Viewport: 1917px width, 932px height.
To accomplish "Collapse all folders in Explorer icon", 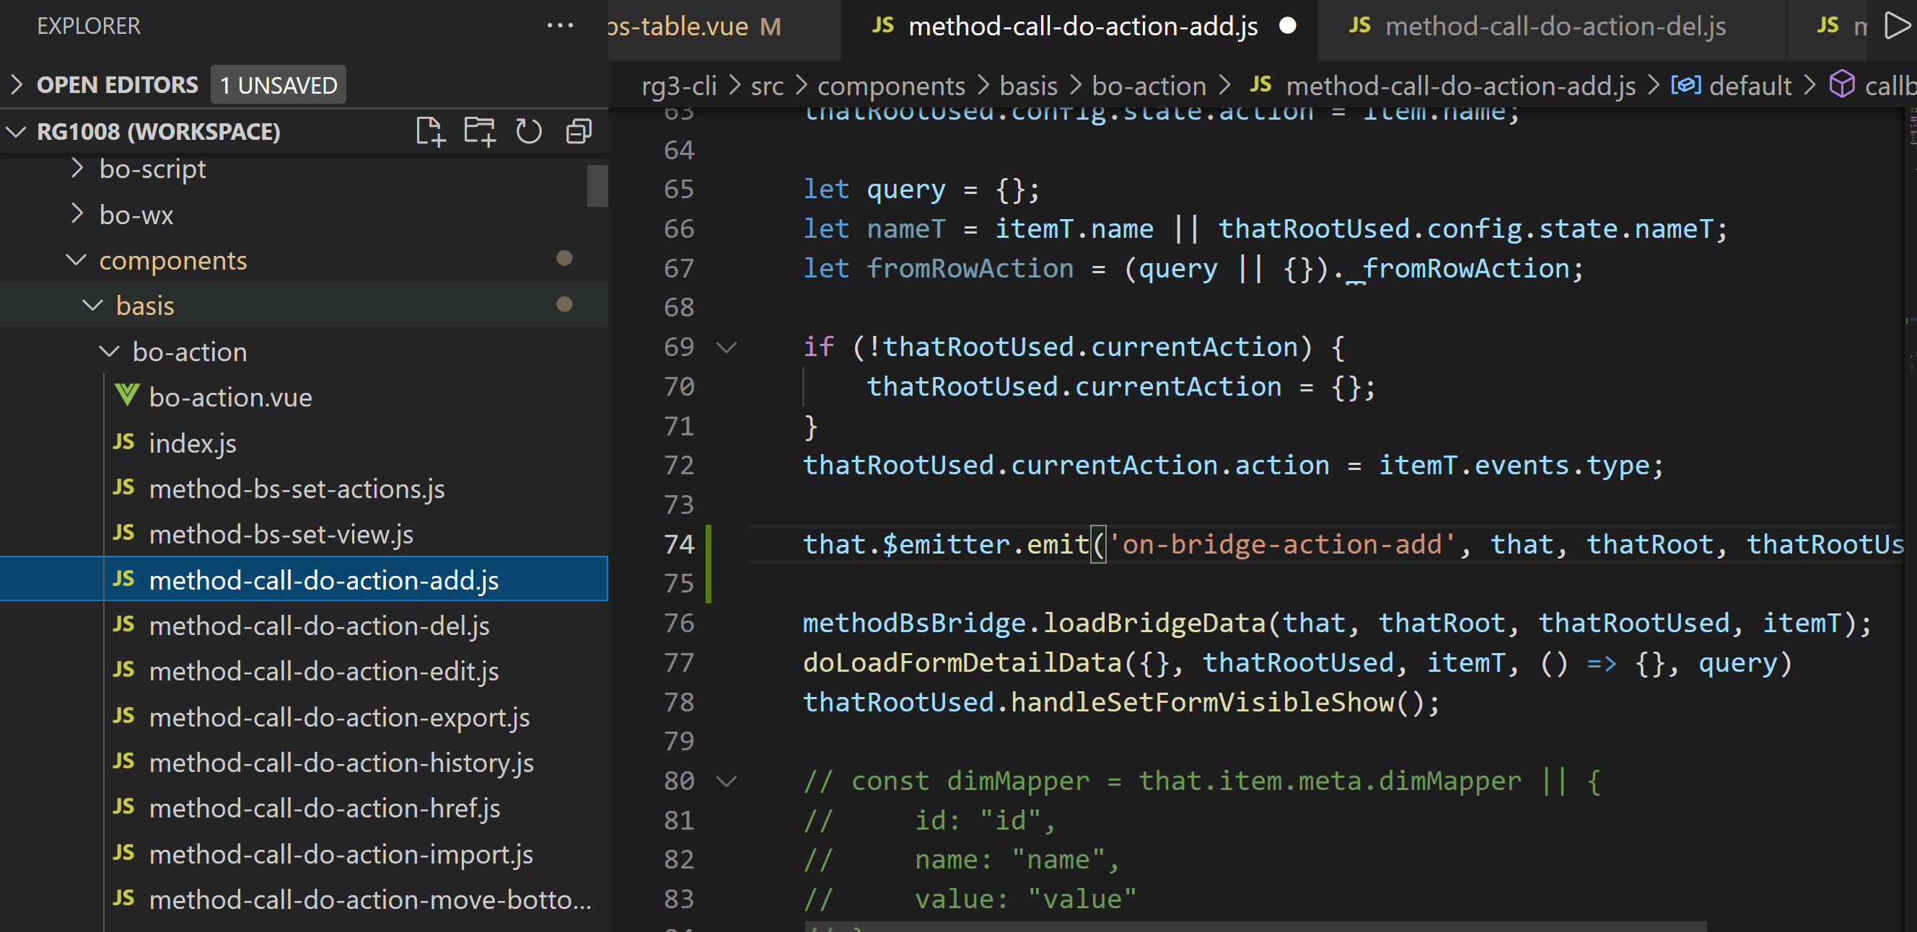I will pos(579,132).
